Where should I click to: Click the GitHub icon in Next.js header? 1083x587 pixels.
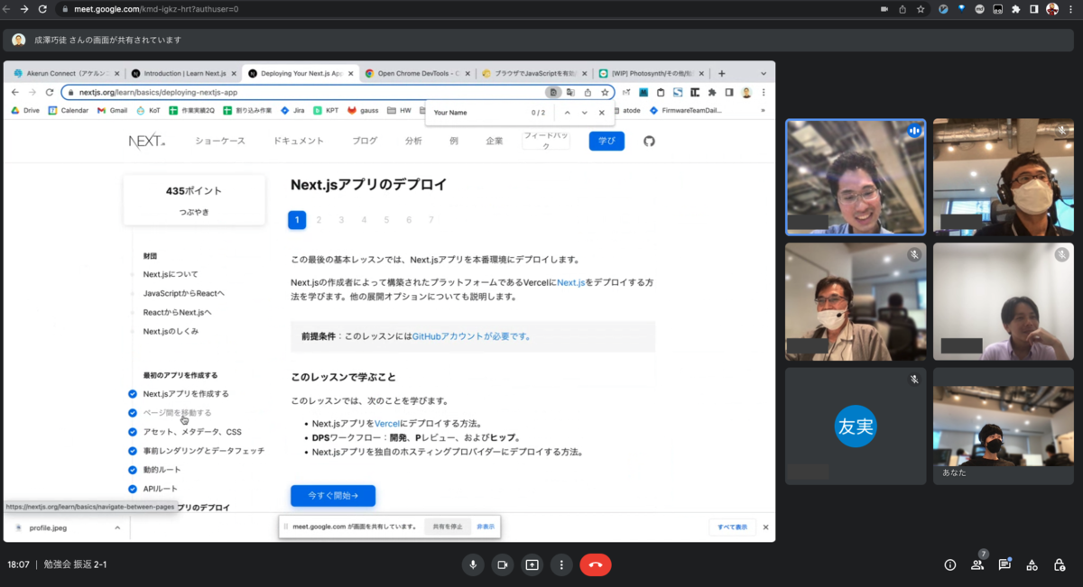(648, 142)
